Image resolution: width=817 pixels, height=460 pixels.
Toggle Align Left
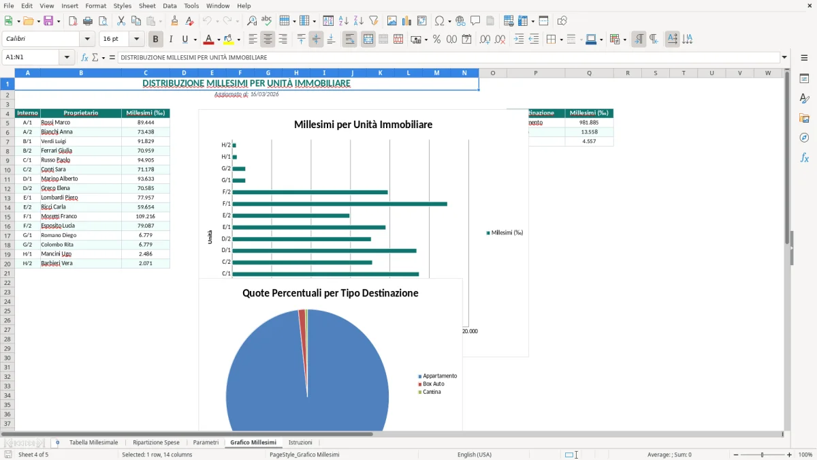click(253, 40)
